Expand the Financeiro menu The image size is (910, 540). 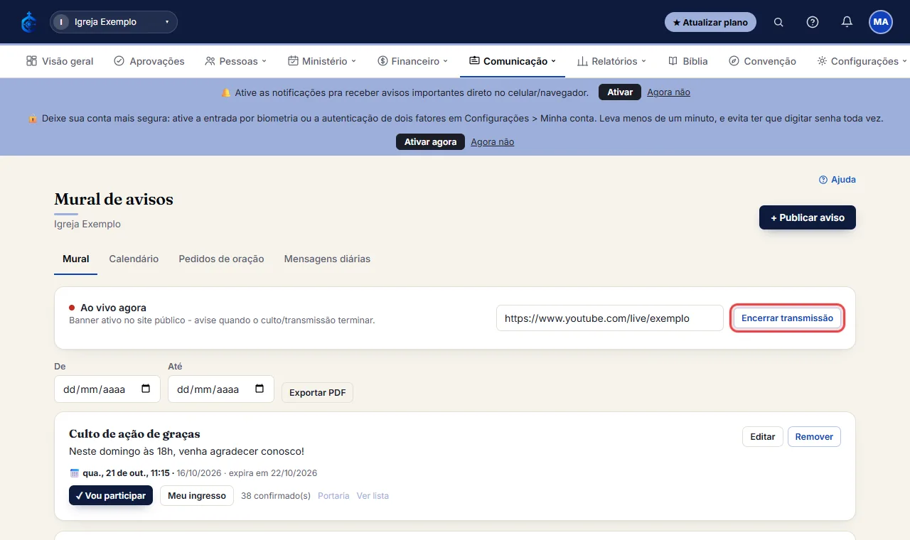pyautogui.click(x=413, y=61)
